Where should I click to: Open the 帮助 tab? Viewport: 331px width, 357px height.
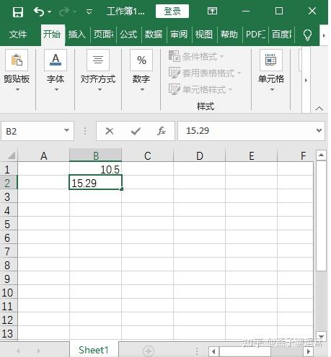(x=229, y=35)
